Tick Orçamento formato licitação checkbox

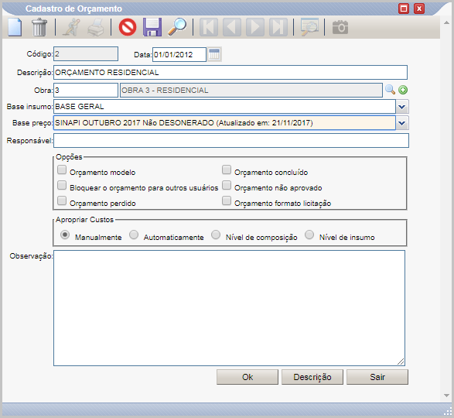point(227,200)
